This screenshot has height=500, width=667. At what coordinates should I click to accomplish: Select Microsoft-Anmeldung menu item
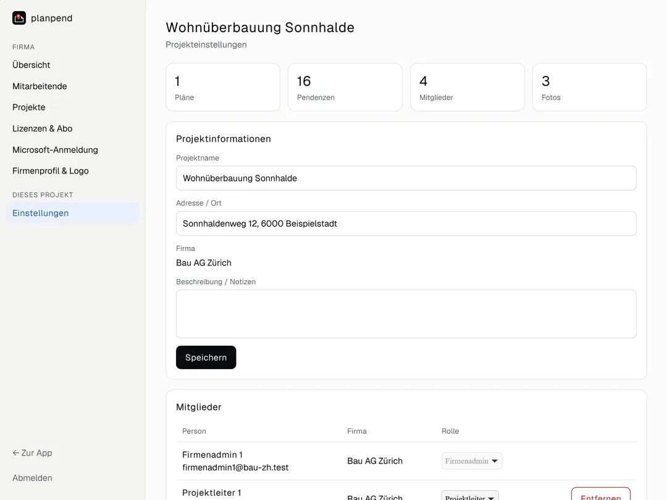(x=55, y=149)
